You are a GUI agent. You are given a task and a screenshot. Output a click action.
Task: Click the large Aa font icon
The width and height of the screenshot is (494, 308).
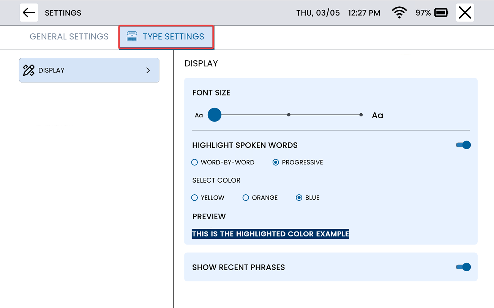[x=377, y=116]
